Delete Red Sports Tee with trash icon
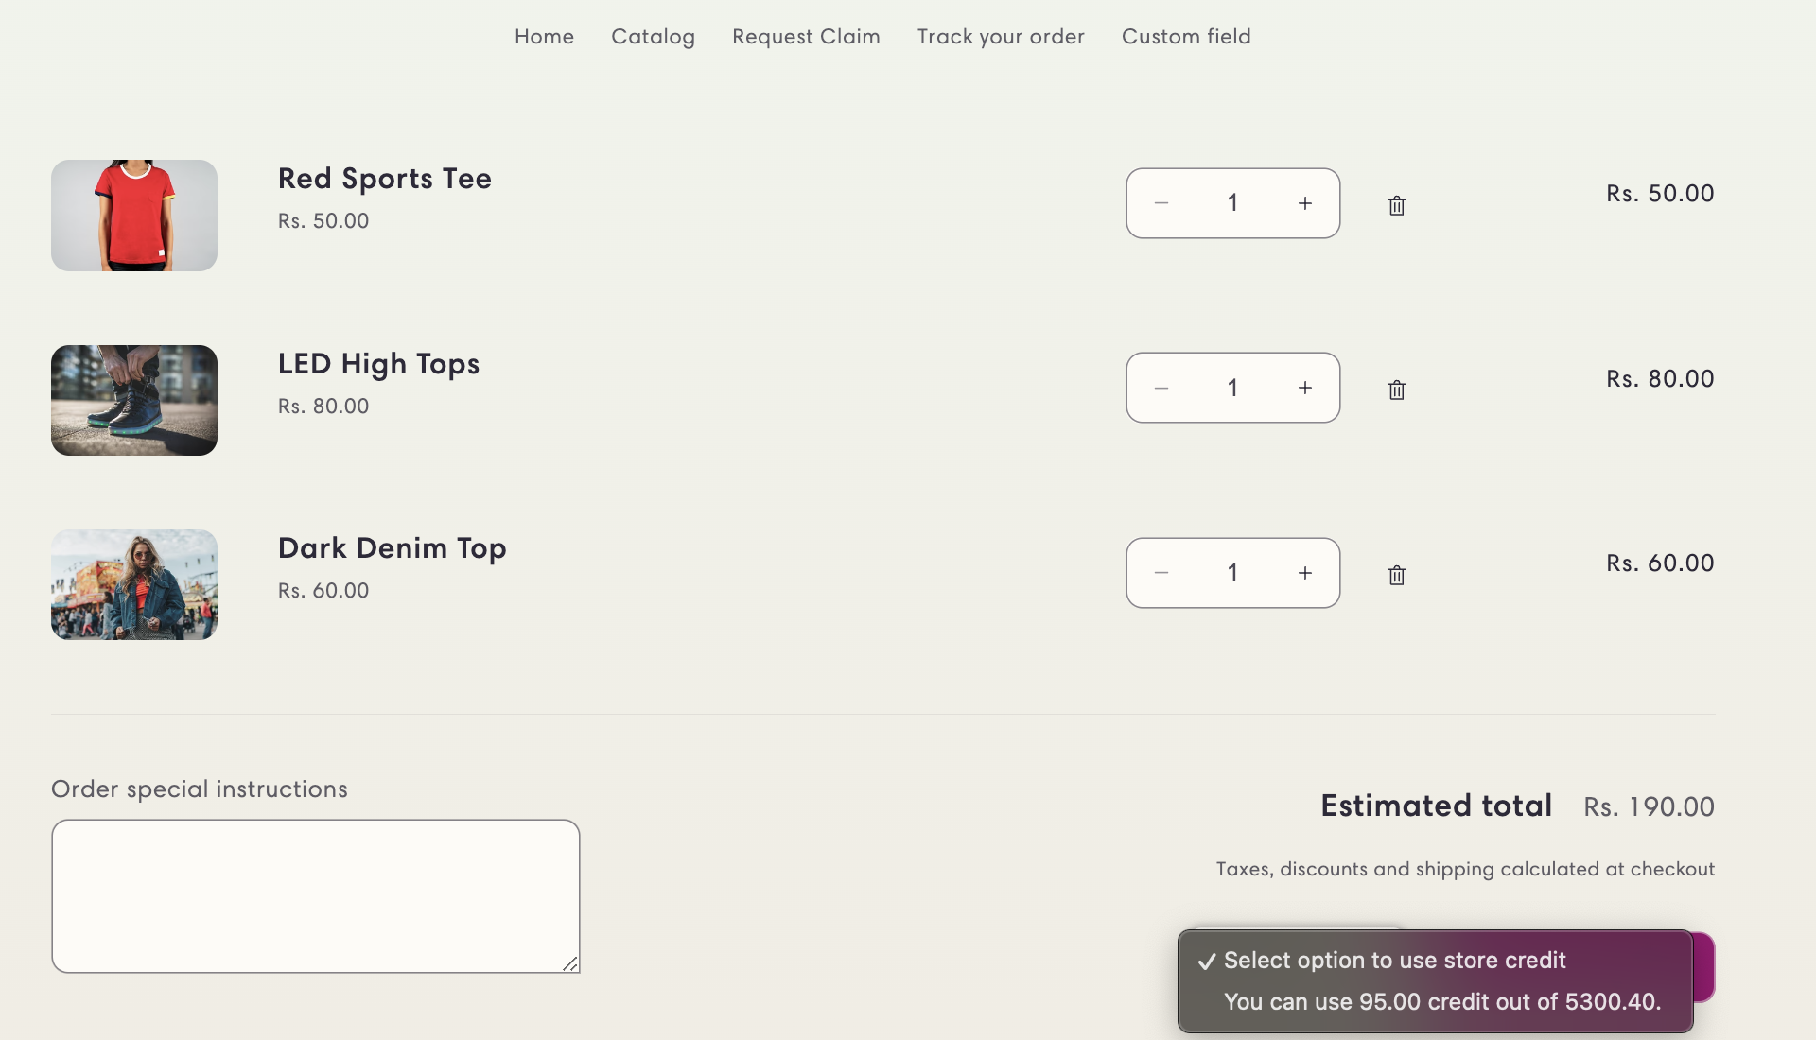The image size is (1816, 1040). 1396,205
